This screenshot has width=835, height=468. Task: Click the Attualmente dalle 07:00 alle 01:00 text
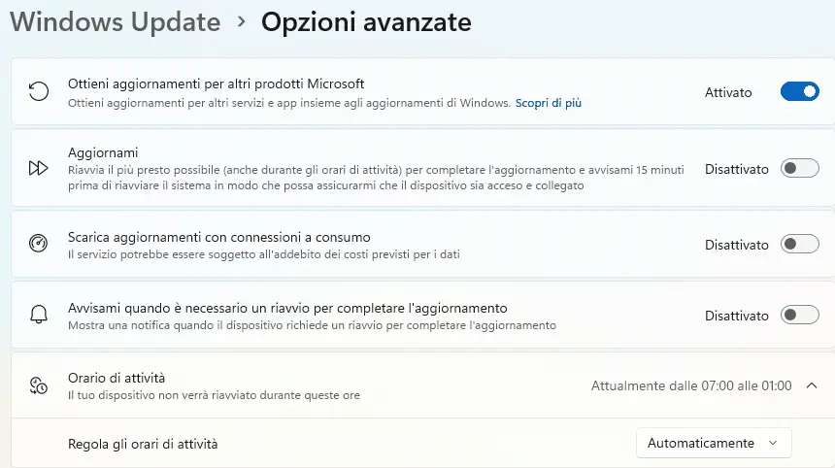pos(691,385)
